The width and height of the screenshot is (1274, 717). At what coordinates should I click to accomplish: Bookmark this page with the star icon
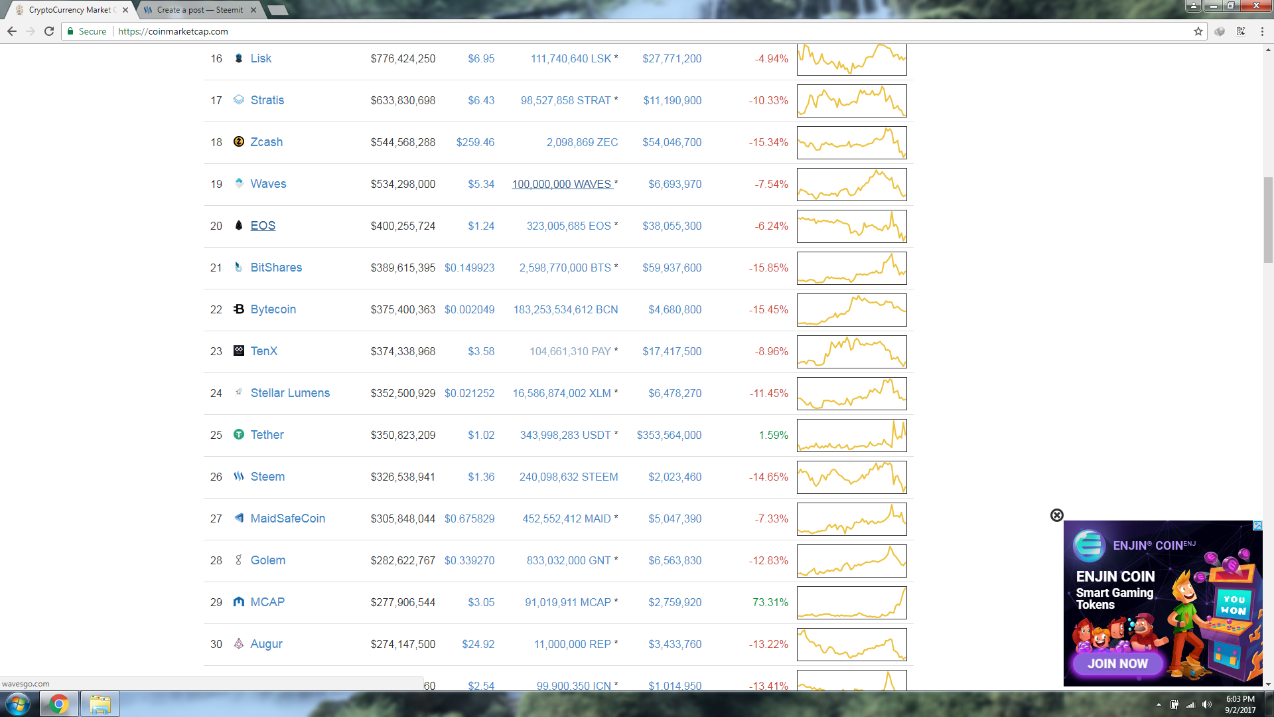pos(1198,31)
